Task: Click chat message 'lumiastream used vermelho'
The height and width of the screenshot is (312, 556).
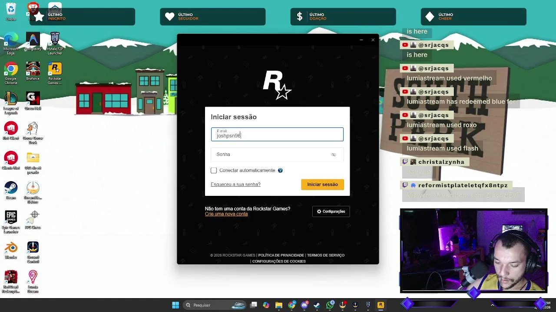Action: [x=449, y=78]
